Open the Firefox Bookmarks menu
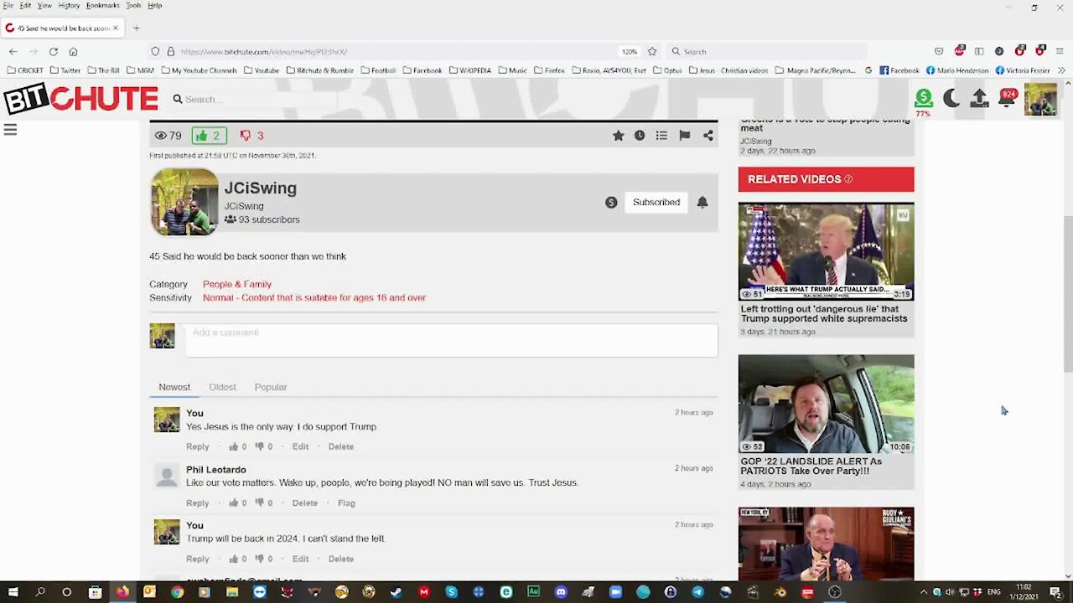 pyautogui.click(x=102, y=5)
